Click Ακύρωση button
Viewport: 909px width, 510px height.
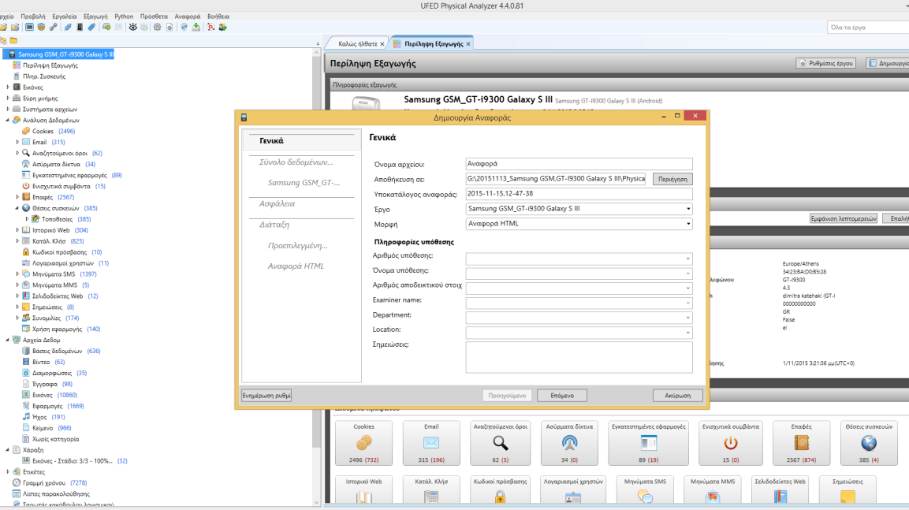click(677, 395)
